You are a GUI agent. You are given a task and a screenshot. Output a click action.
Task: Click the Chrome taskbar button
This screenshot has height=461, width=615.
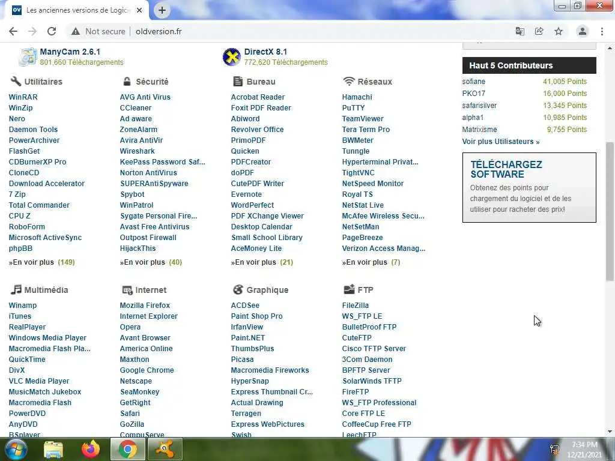pyautogui.click(x=127, y=449)
